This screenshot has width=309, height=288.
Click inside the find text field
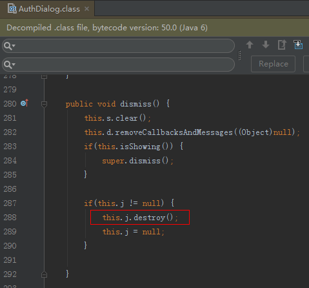118,46
